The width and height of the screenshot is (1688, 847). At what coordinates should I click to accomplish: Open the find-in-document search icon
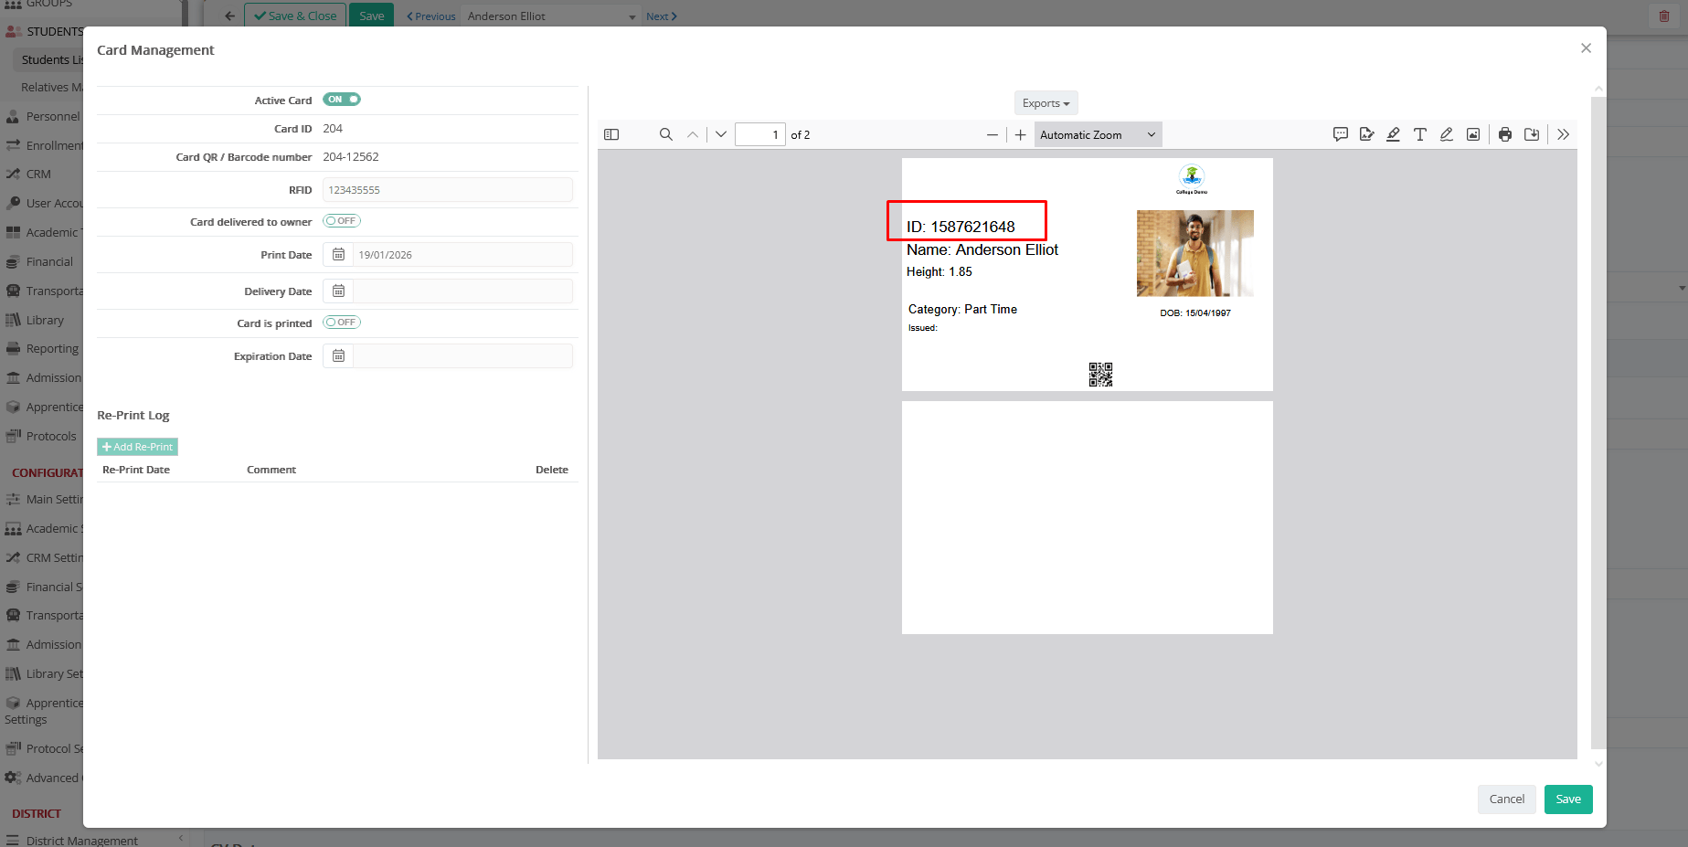[665, 134]
